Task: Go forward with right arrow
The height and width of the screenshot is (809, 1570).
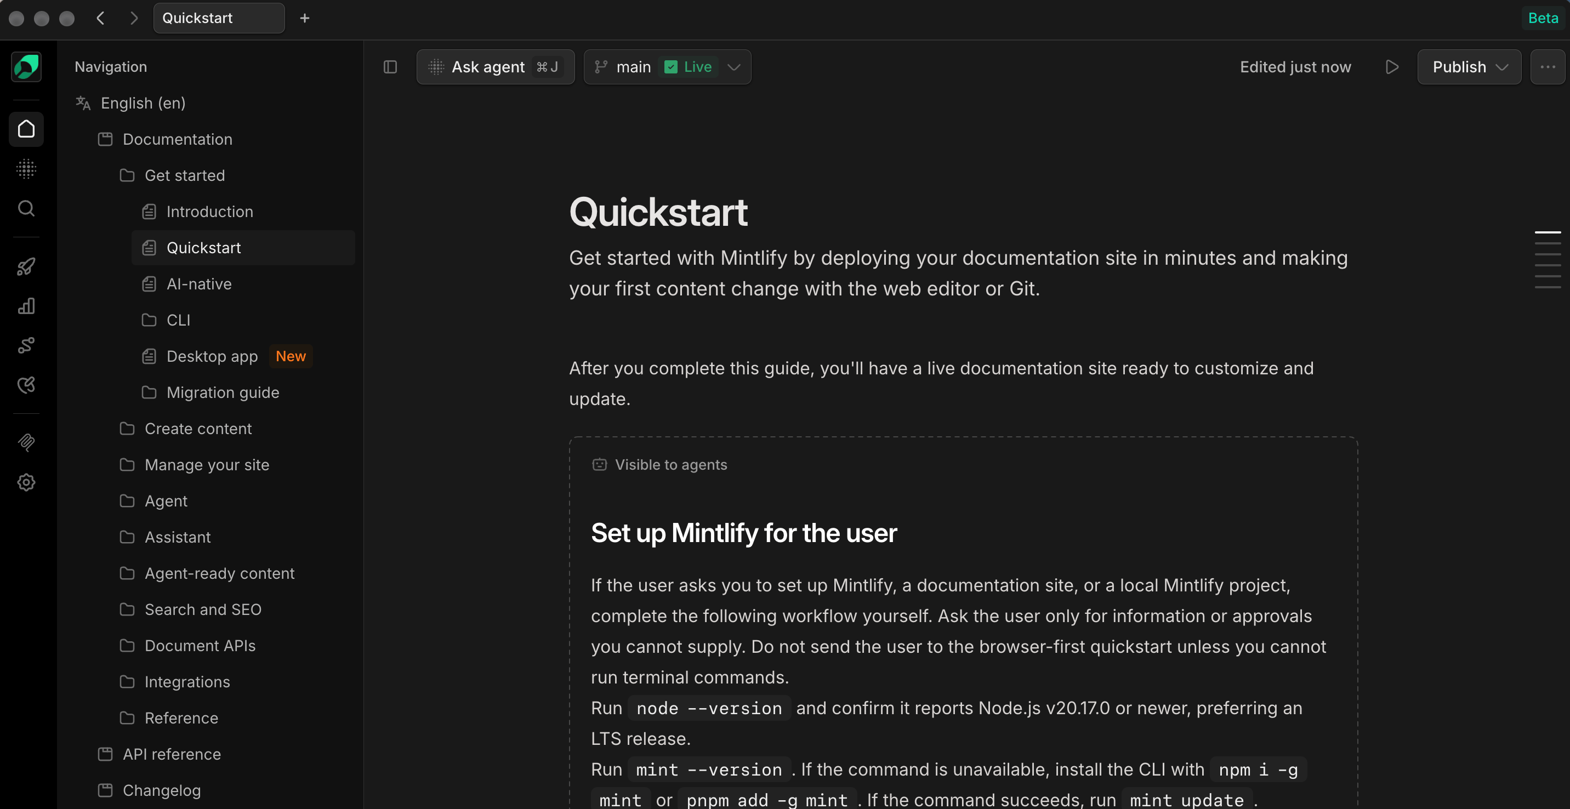Action: click(134, 18)
